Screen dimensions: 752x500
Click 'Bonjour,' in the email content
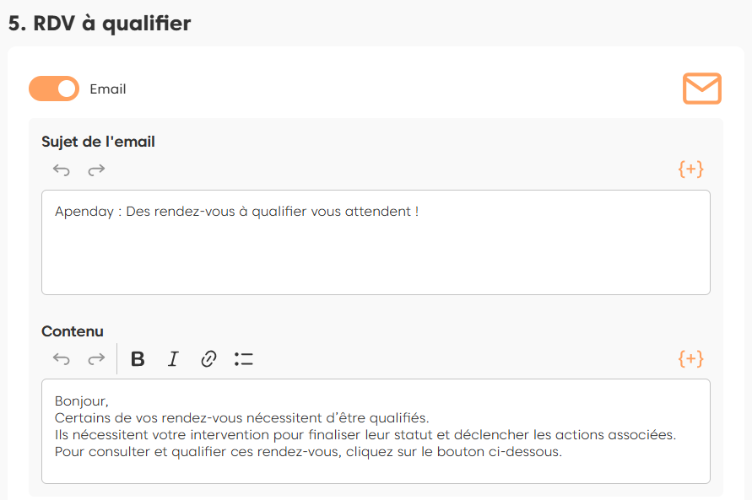click(82, 401)
